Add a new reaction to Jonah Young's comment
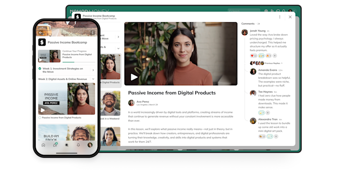Image resolution: width=342 pixels, height=173 pixels. [x=275, y=56]
